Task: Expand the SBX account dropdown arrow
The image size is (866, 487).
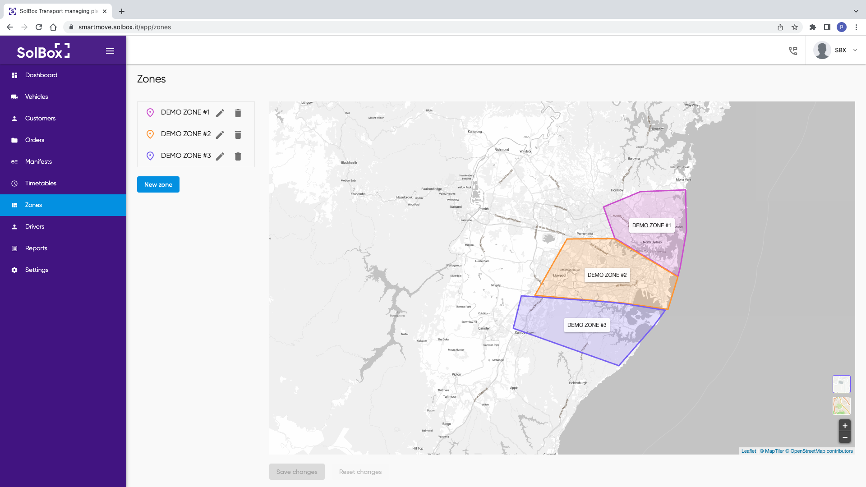Action: (855, 50)
